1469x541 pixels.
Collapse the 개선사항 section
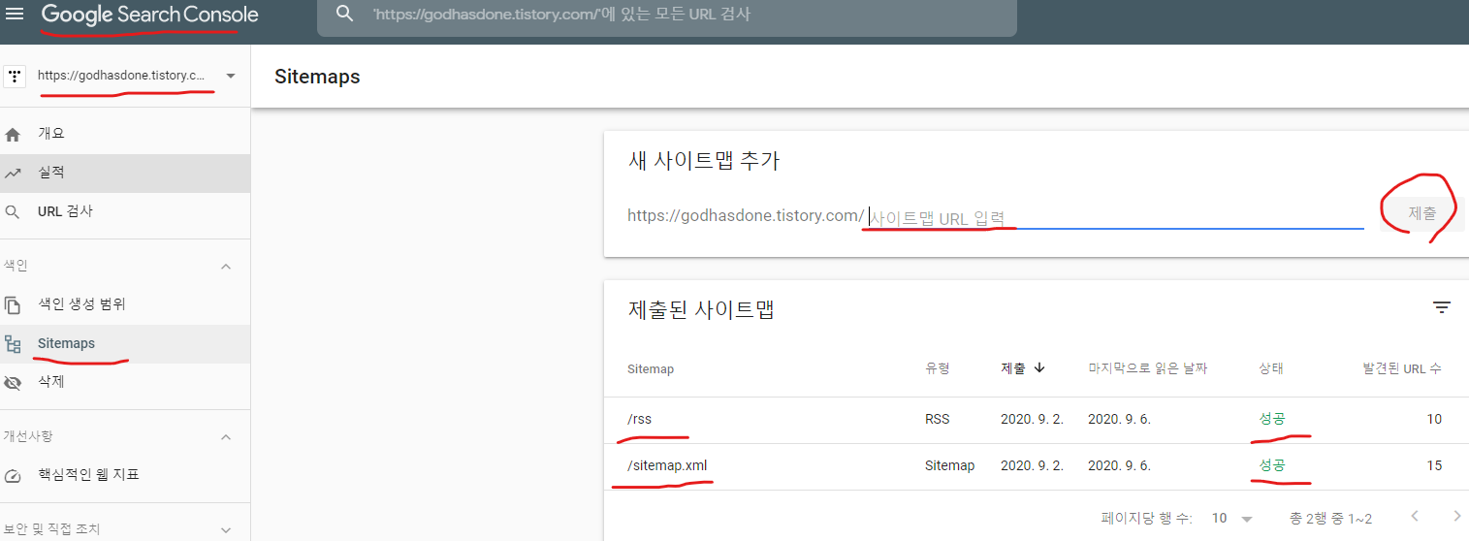[226, 437]
